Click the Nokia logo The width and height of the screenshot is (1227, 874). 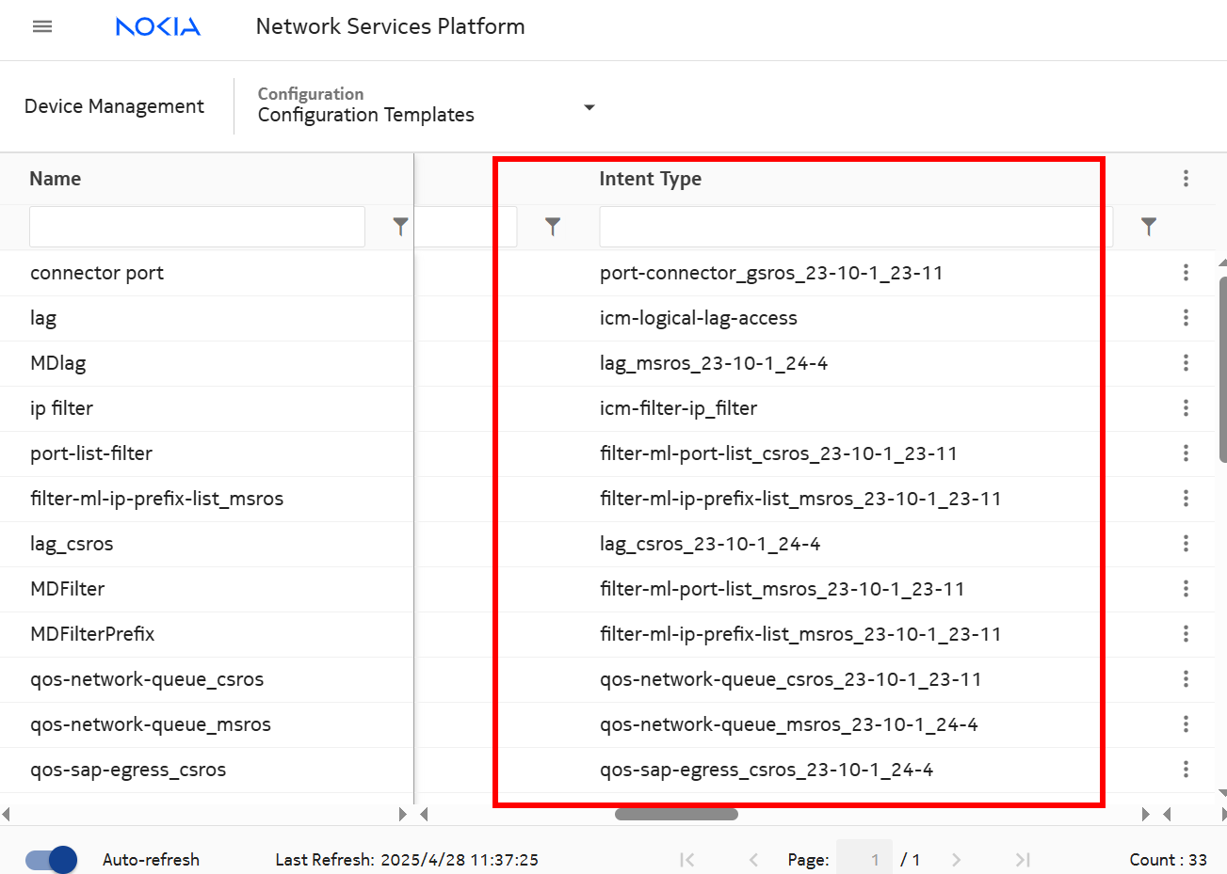pyautogui.click(x=158, y=26)
